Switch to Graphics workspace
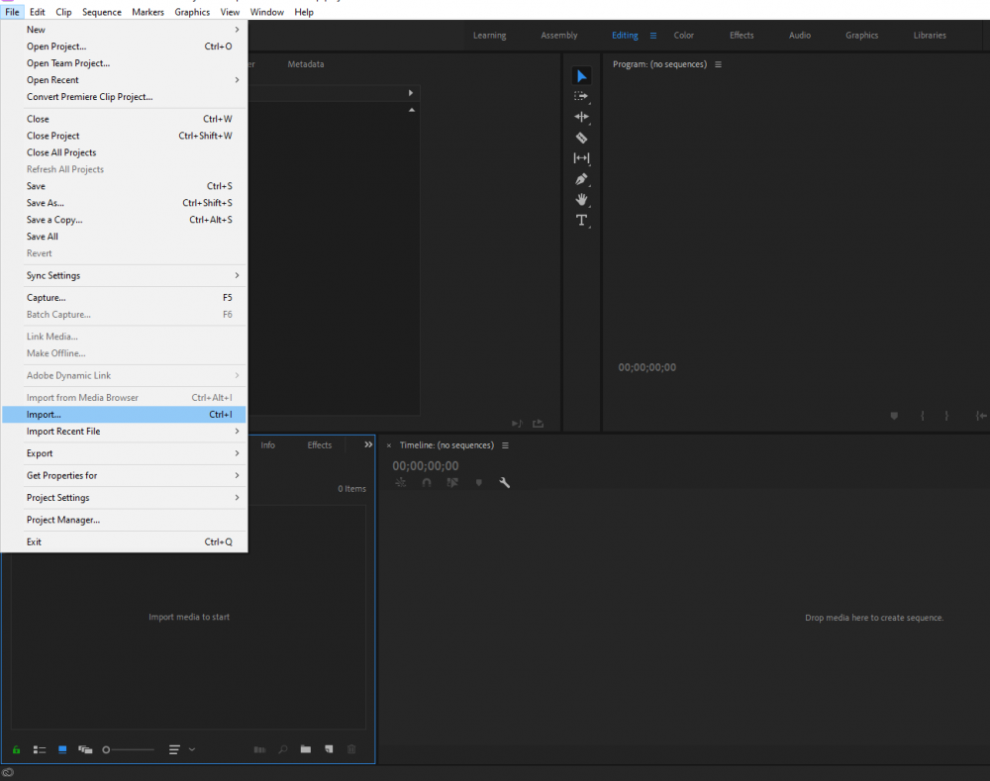This screenshot has height=781, width=990. pos(862,36)
